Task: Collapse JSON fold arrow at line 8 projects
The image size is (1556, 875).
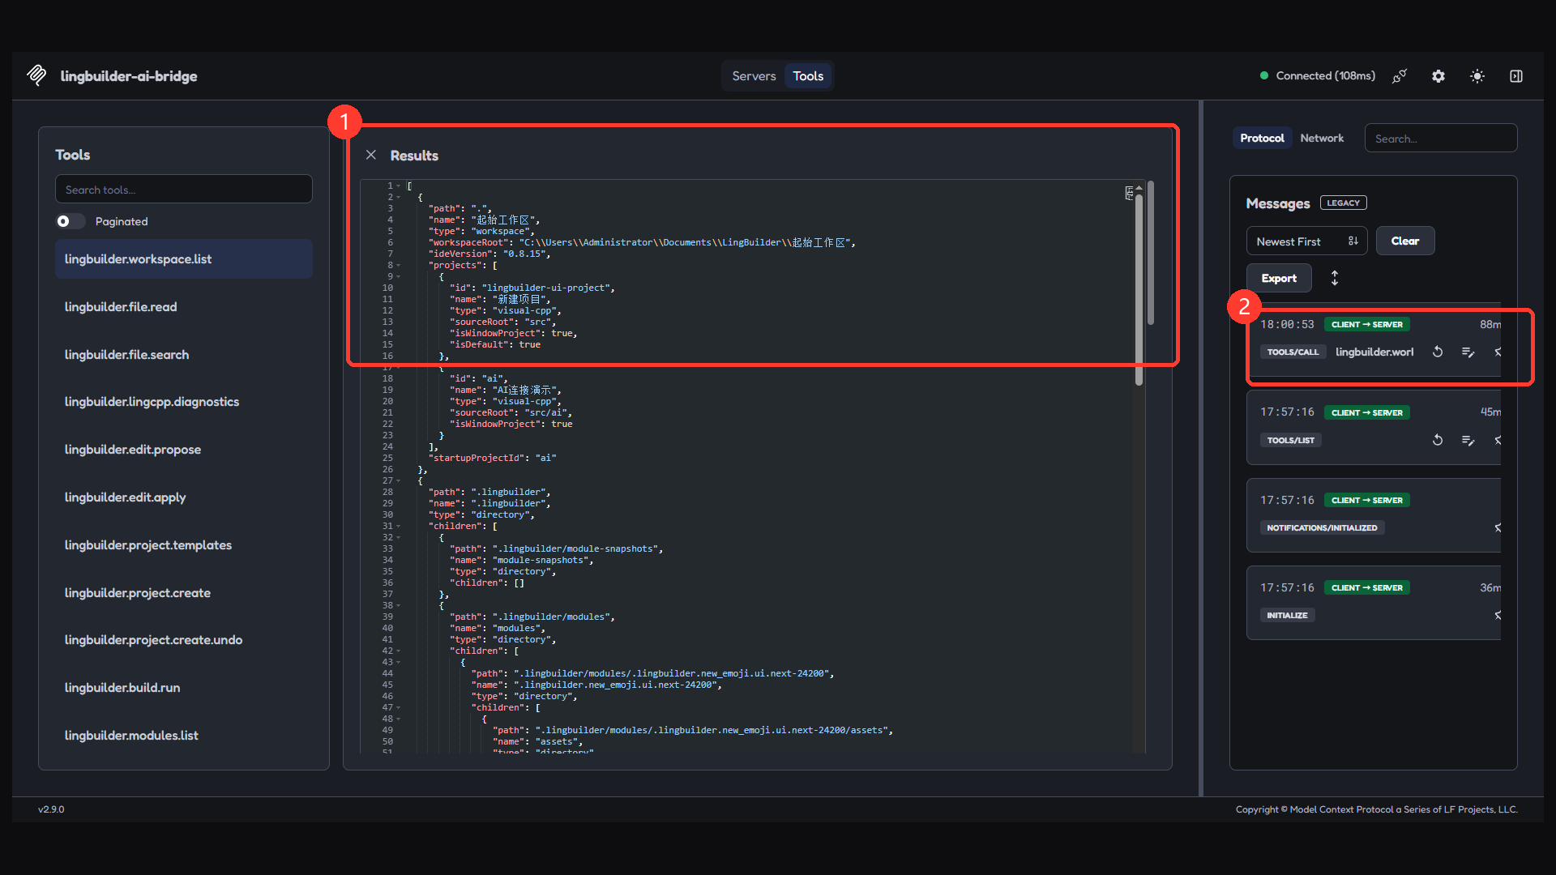Action: coord(399,266)
